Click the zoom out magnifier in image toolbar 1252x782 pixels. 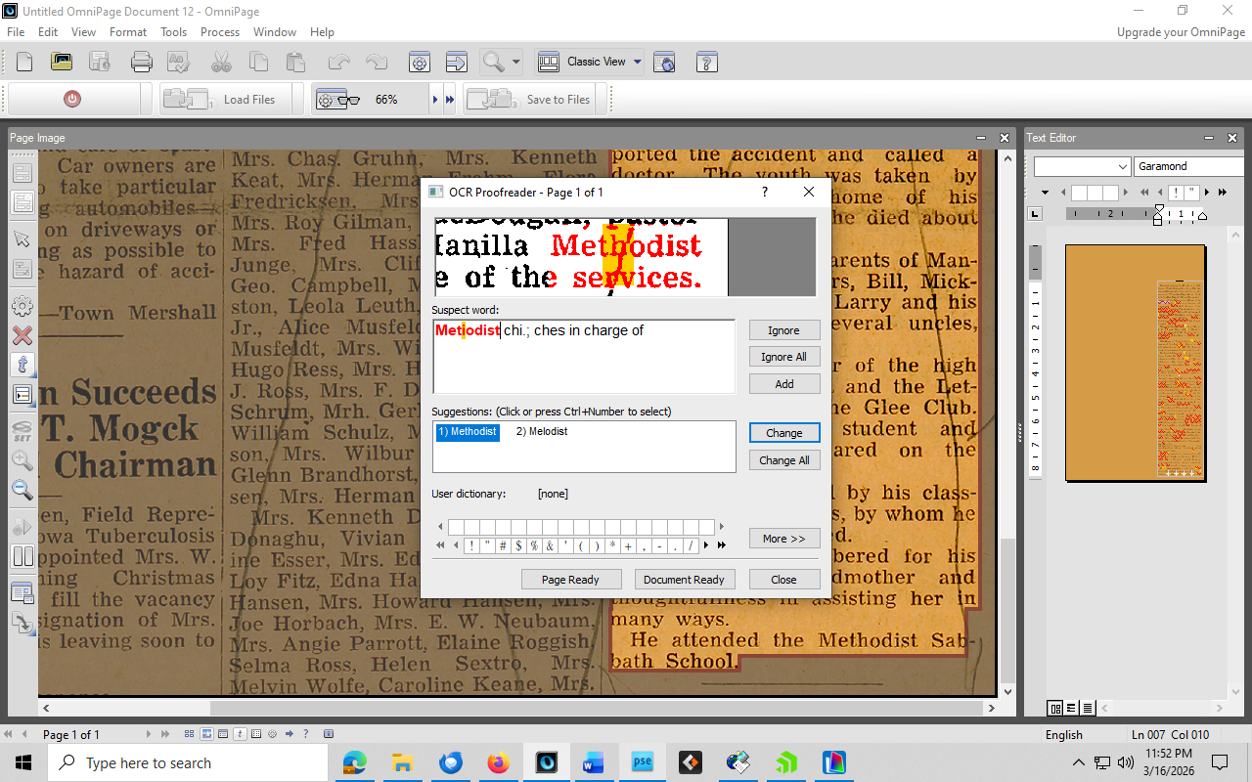coord(22,490)
